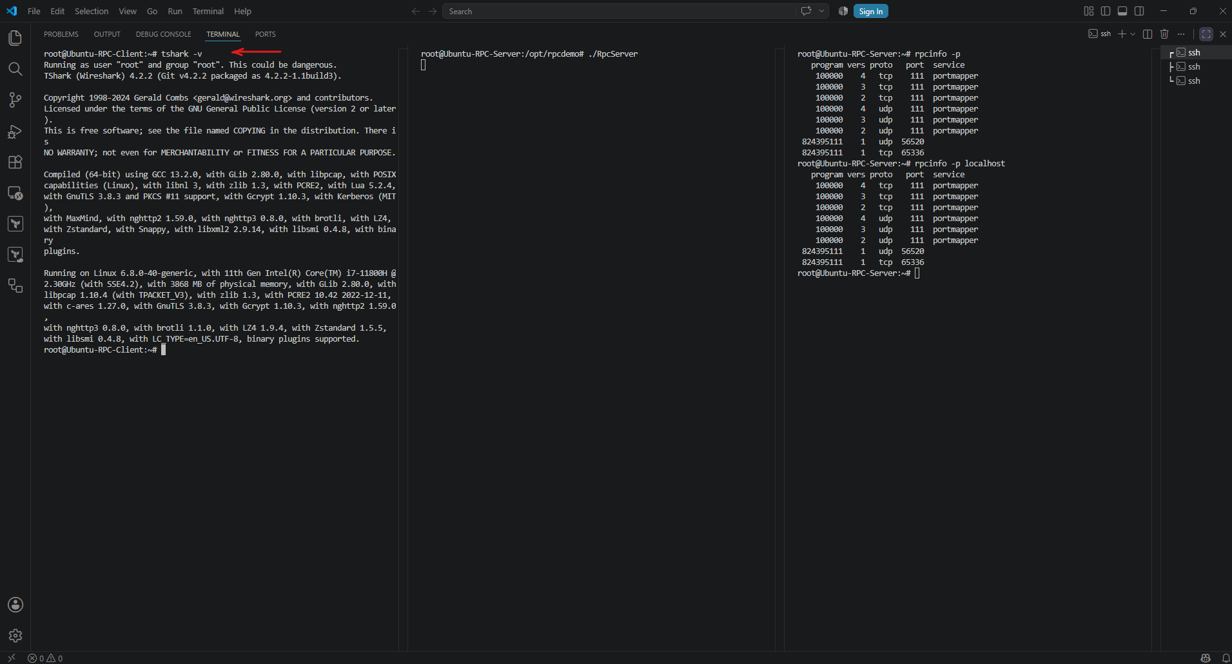Open the View menu
Viewport: 1232px width, 664px height.
pos(128,11)
